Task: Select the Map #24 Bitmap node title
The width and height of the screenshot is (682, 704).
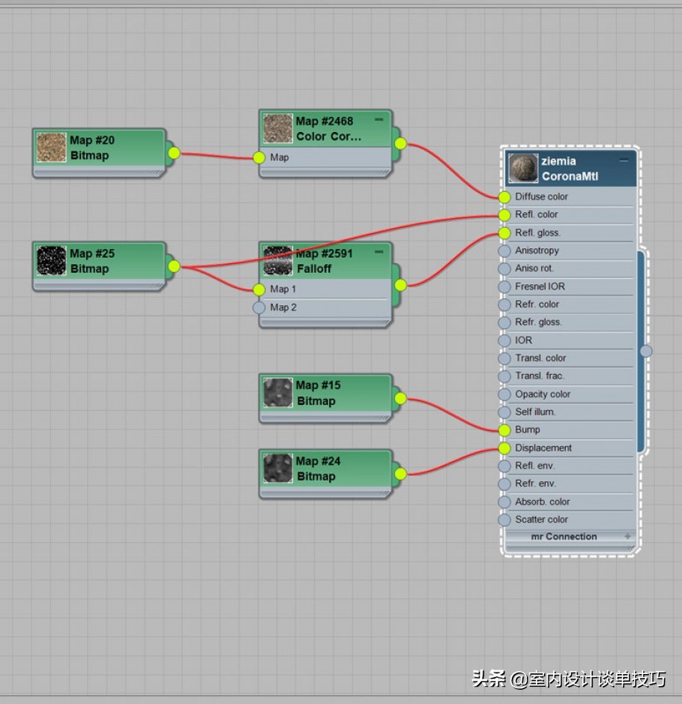Action: [x=318, y=469]
